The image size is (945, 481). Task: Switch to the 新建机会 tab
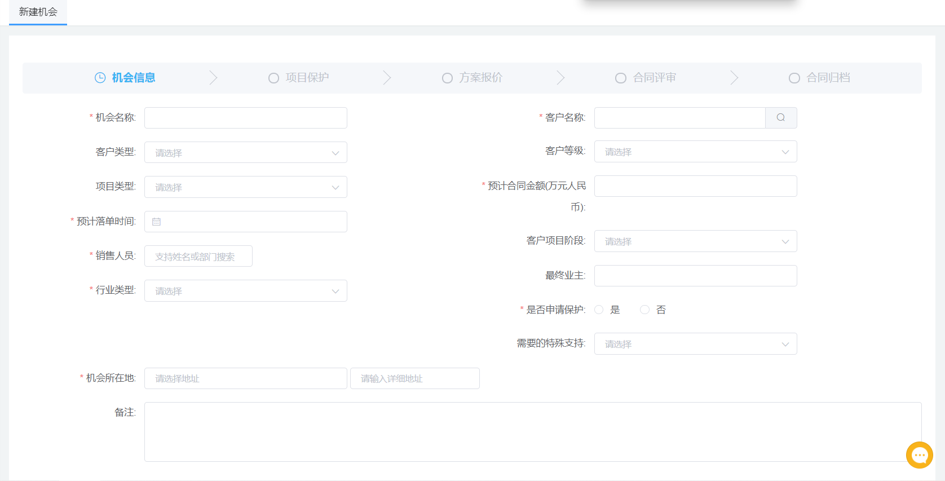(38, 12)
